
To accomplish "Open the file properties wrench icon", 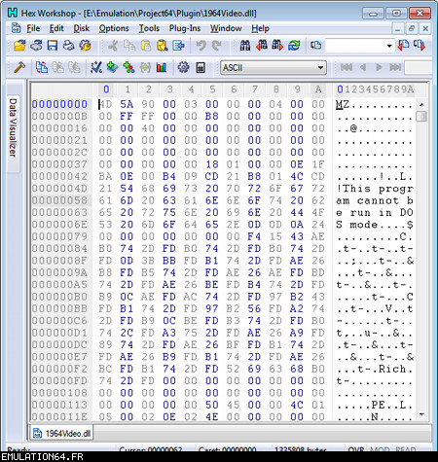I will 85,46.
